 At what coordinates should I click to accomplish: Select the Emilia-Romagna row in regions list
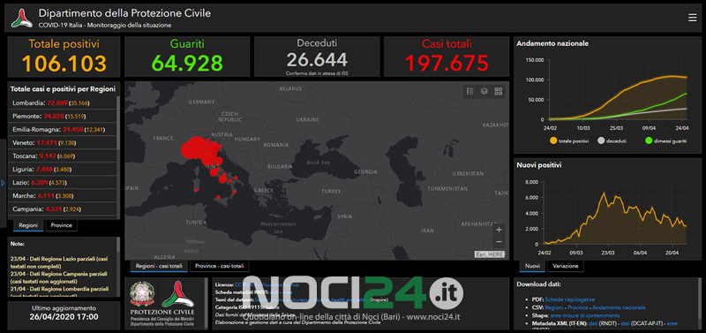pyautogui.click(x=63, y=130)
